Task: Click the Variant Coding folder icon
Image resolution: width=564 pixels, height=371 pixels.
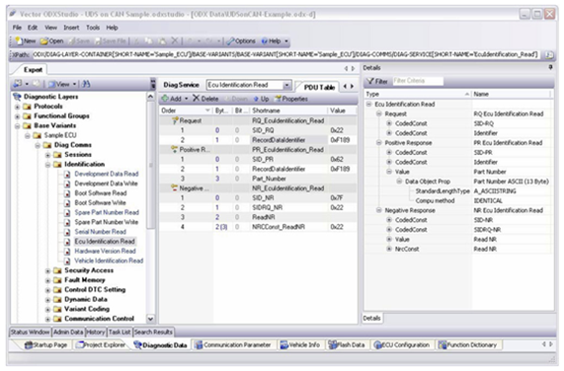Action: coord(57,309)
